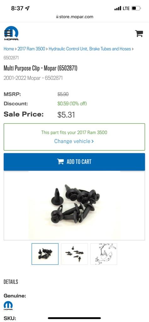The image size is (149, 322).
Task: Select the brake tube diagram thumbnail
Action: point(104,254)
